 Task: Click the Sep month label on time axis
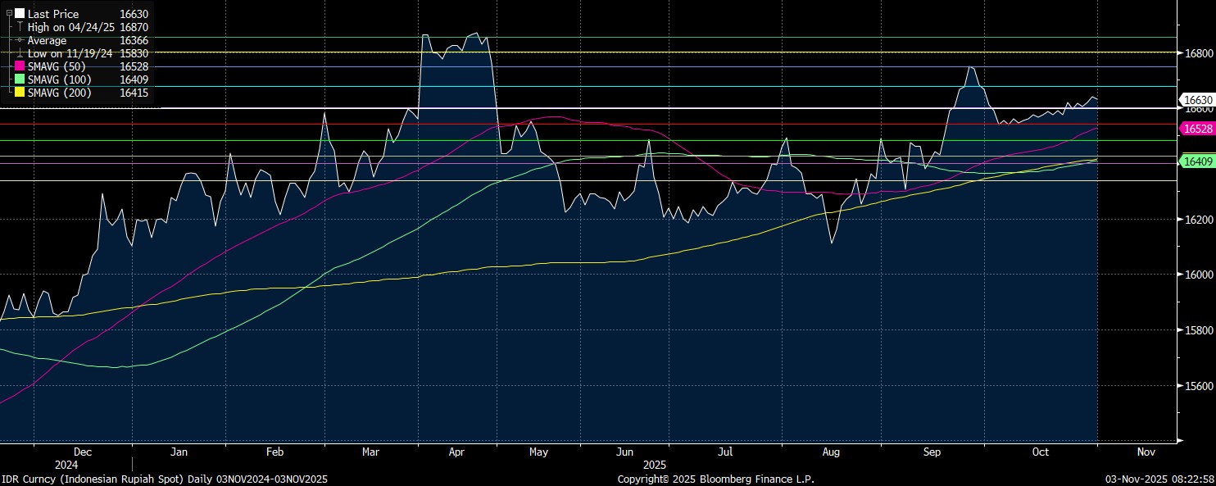932,452
